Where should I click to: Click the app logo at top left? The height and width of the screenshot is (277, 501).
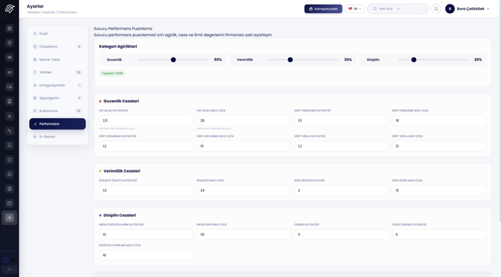click(x=9, y=9)
